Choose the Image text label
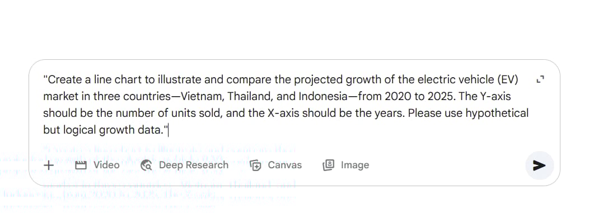589x213 pixels. (x=355, y=165)
